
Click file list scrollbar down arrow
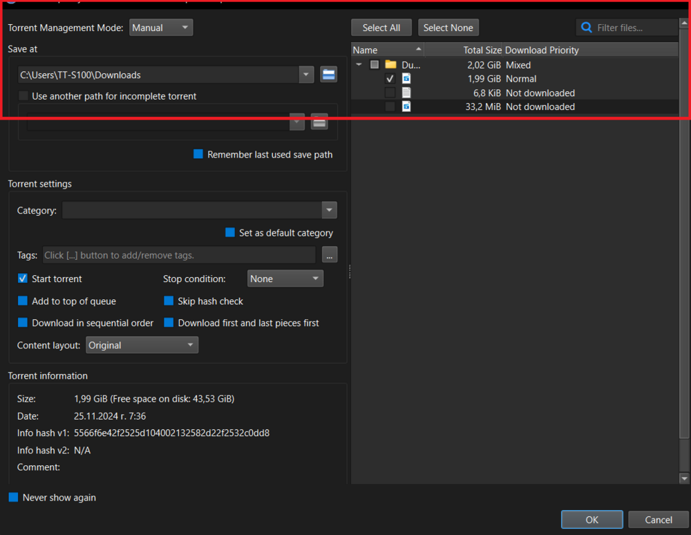pyautogui.click(x=684, y=478)
